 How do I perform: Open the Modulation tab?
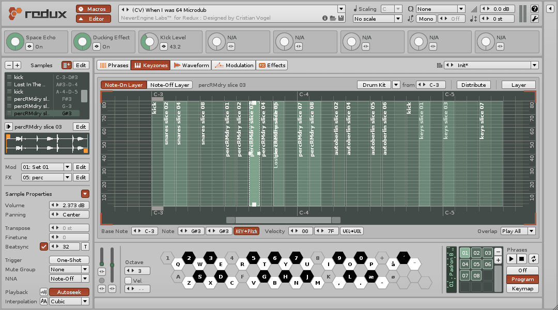tap(234, 65)
